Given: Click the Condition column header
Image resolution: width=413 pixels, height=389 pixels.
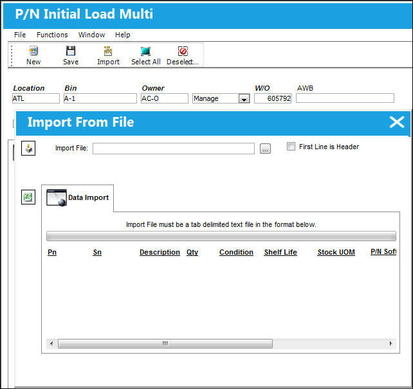Looking at the screenshot, I should coord(236,252).
